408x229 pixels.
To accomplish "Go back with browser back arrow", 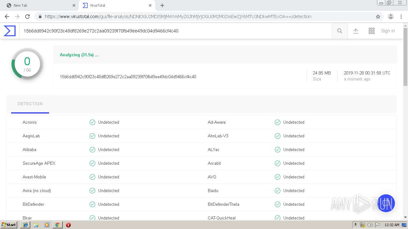I will (x=7, y=17).
